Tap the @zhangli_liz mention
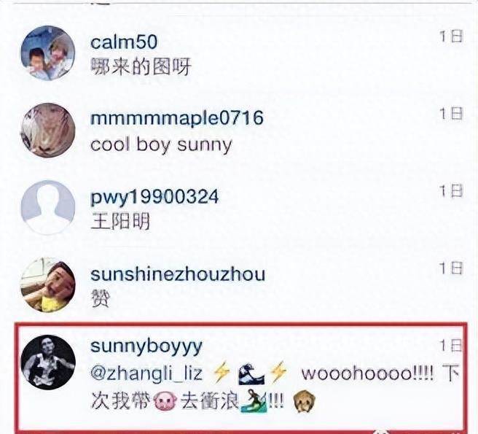478x434 pixels. point(146,373)
